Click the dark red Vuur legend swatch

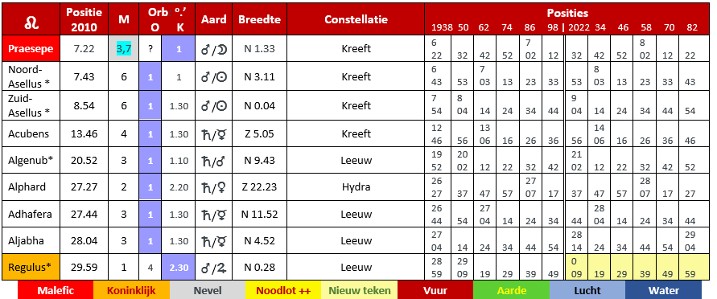[435, 290]
